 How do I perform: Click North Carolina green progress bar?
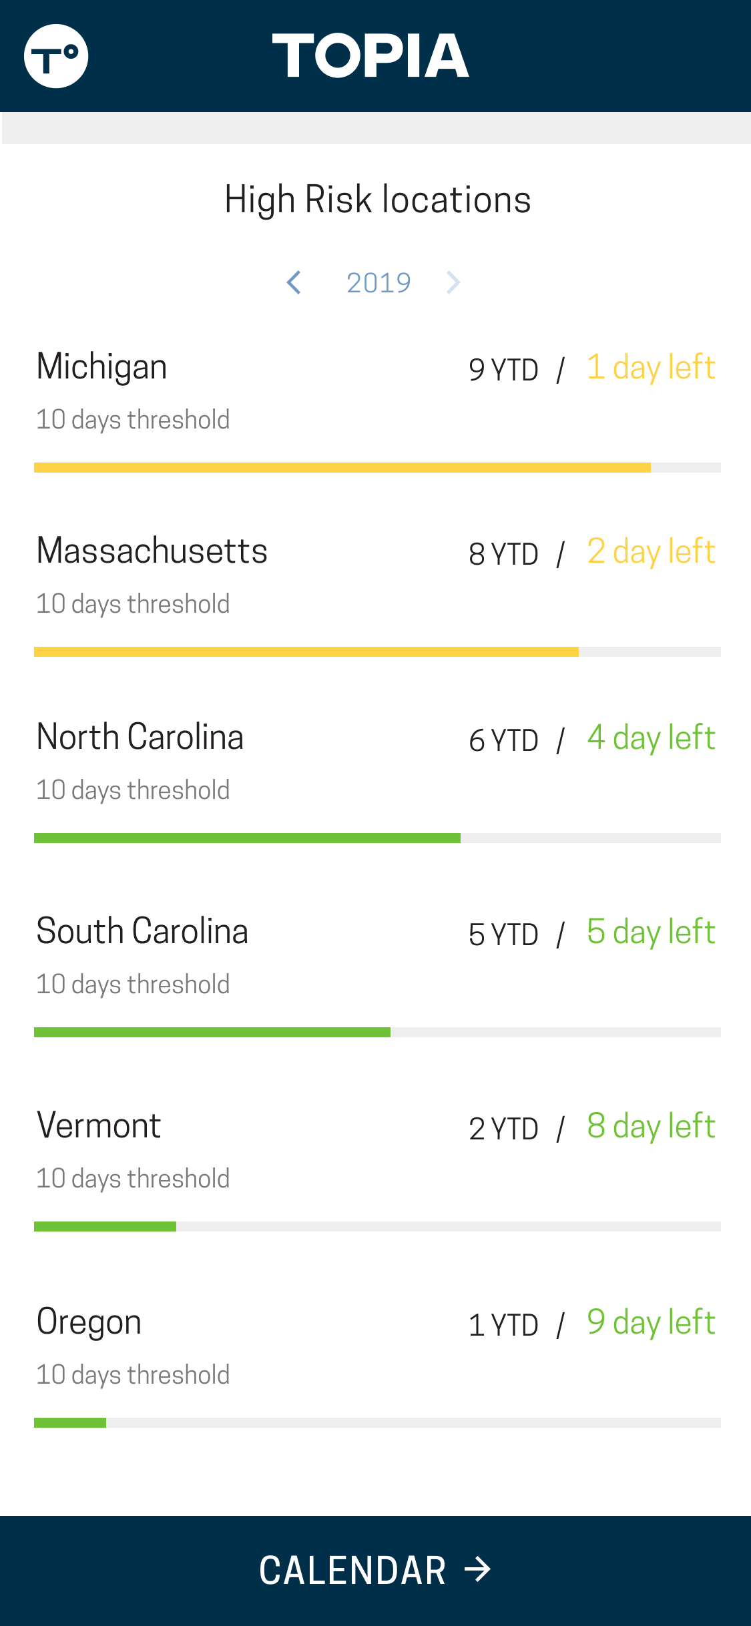point(377,838)
